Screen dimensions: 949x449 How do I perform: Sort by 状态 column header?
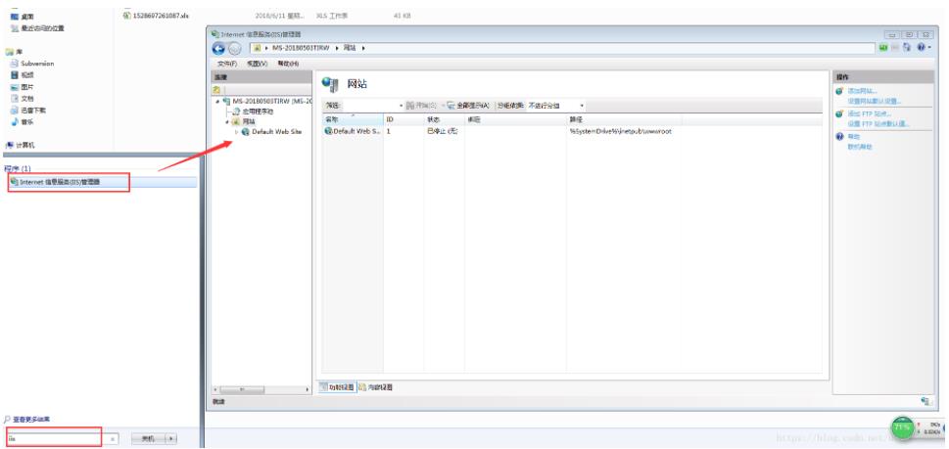[x=445, y=119]
